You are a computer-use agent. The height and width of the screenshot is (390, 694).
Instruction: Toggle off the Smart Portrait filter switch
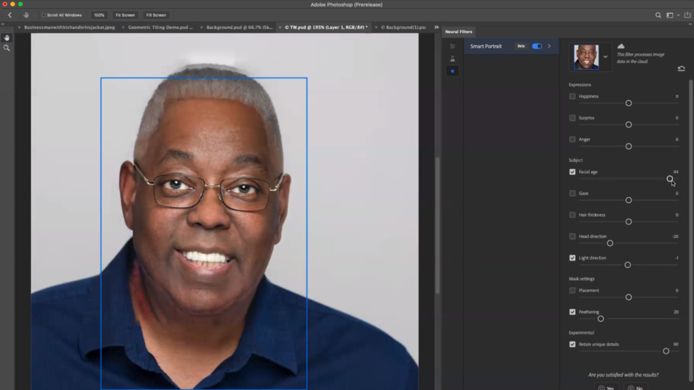[537, 46]
